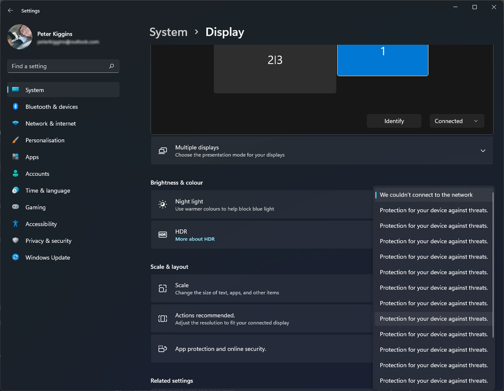Click the Scale icon
Image resolution: width=504 pixels, height=391 pixels.
162,289
